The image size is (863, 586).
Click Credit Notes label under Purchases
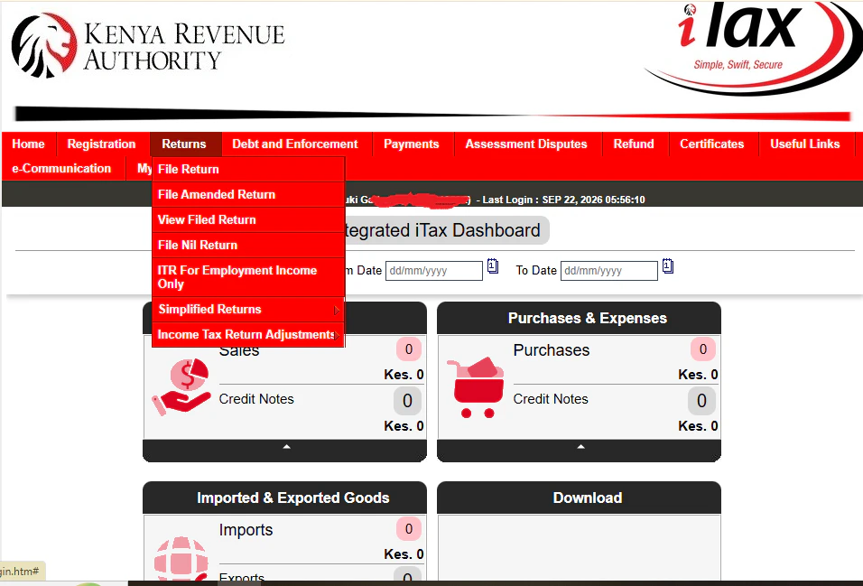point(551,399)
